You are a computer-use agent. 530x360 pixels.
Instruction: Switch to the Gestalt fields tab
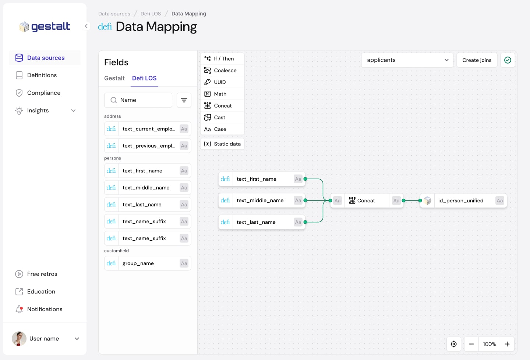(114, 78)
